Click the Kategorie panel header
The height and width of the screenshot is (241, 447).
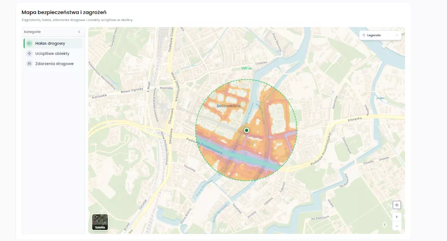53,32
